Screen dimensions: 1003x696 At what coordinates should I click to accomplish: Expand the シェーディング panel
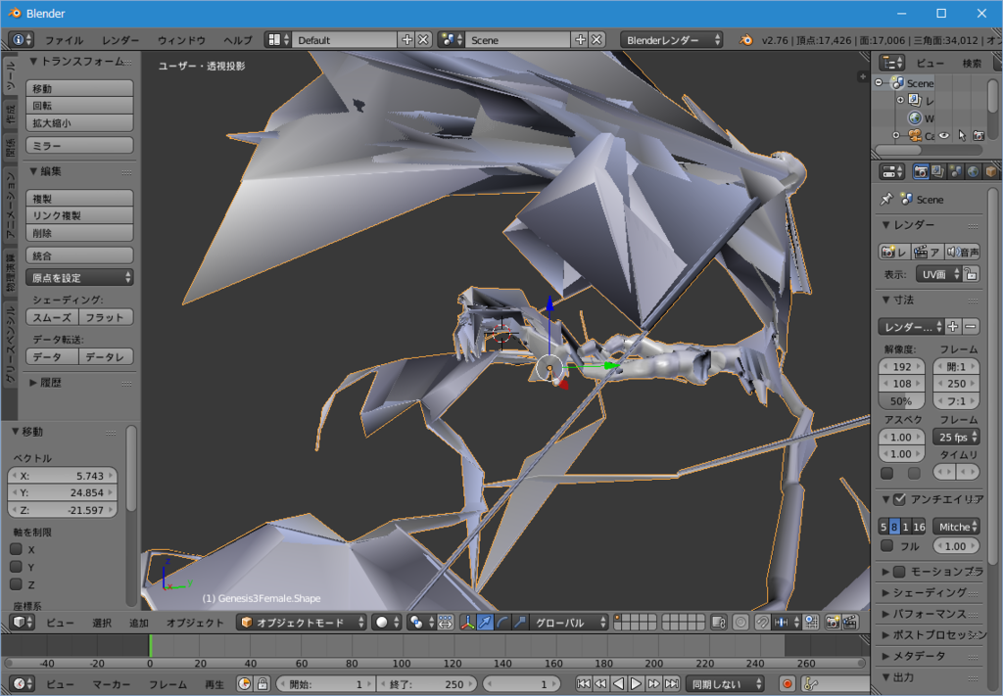pos(930,592)
